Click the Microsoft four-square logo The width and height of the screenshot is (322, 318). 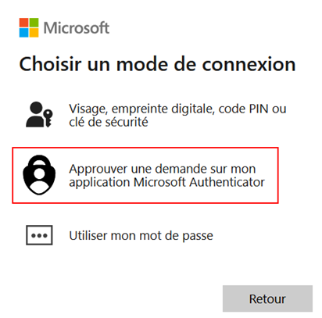pos(29,27)
